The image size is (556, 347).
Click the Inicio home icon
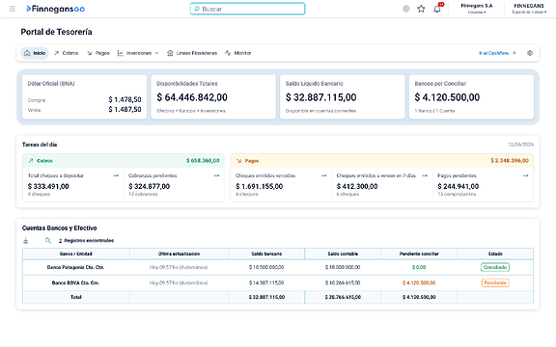pos(27,53)
